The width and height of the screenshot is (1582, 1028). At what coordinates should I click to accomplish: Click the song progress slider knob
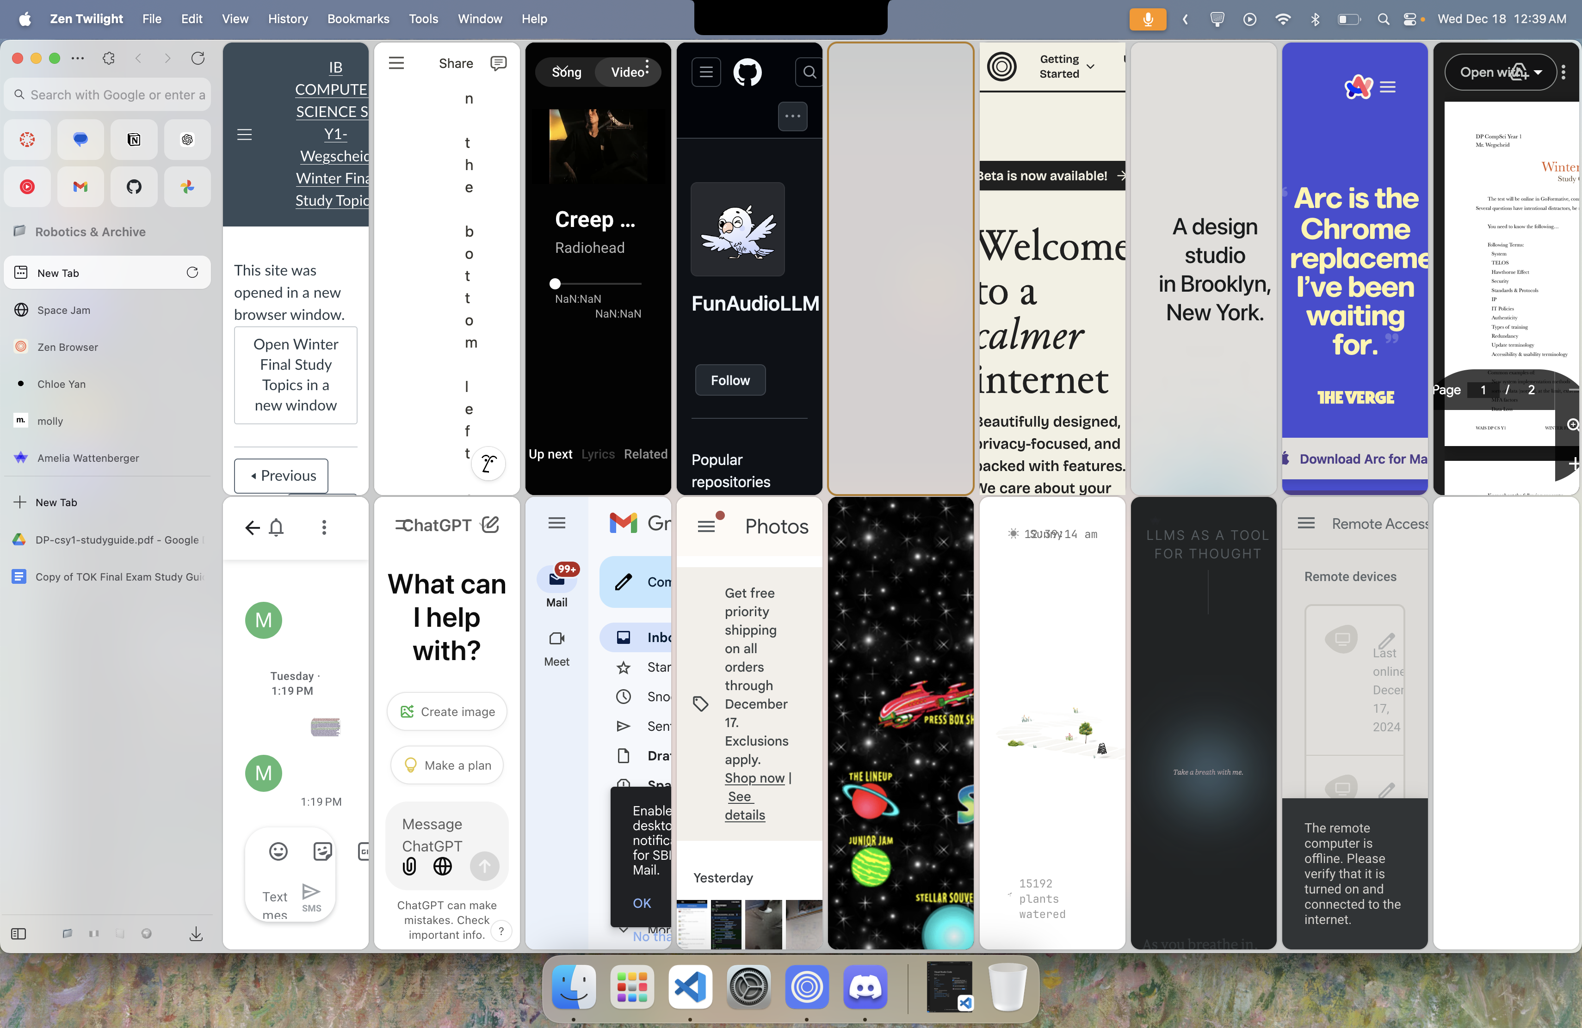pos(555,283)
